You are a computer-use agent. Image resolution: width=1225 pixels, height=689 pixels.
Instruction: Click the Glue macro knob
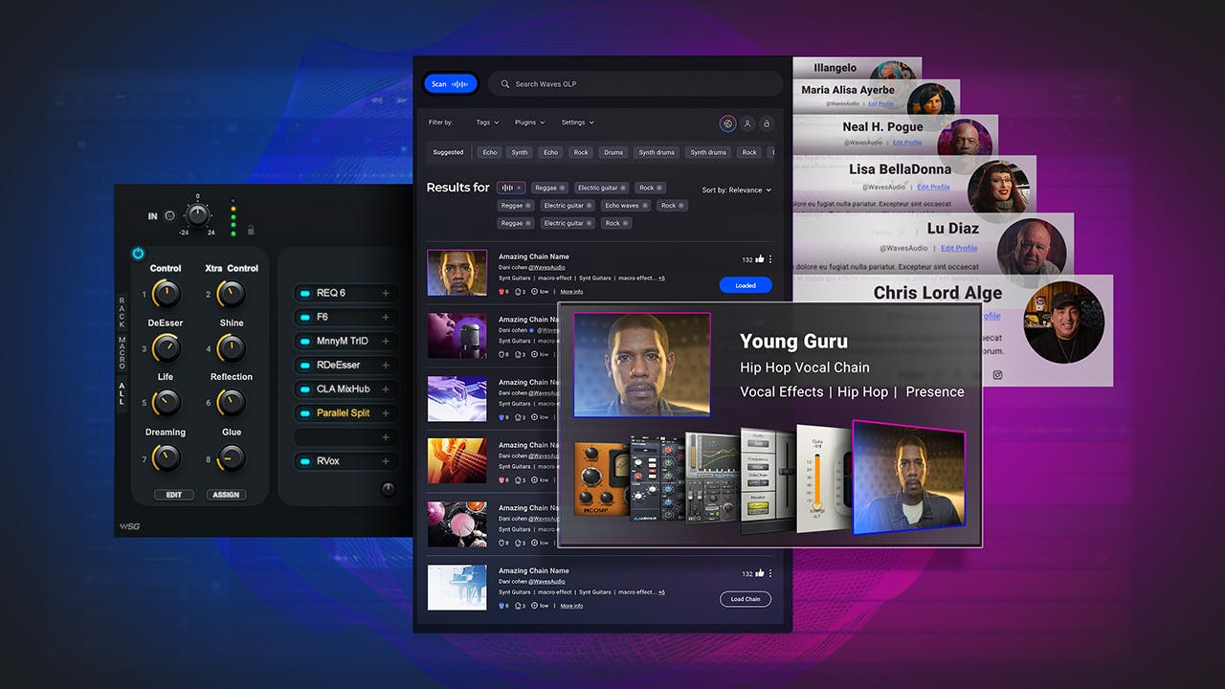[x=232, y=457]
